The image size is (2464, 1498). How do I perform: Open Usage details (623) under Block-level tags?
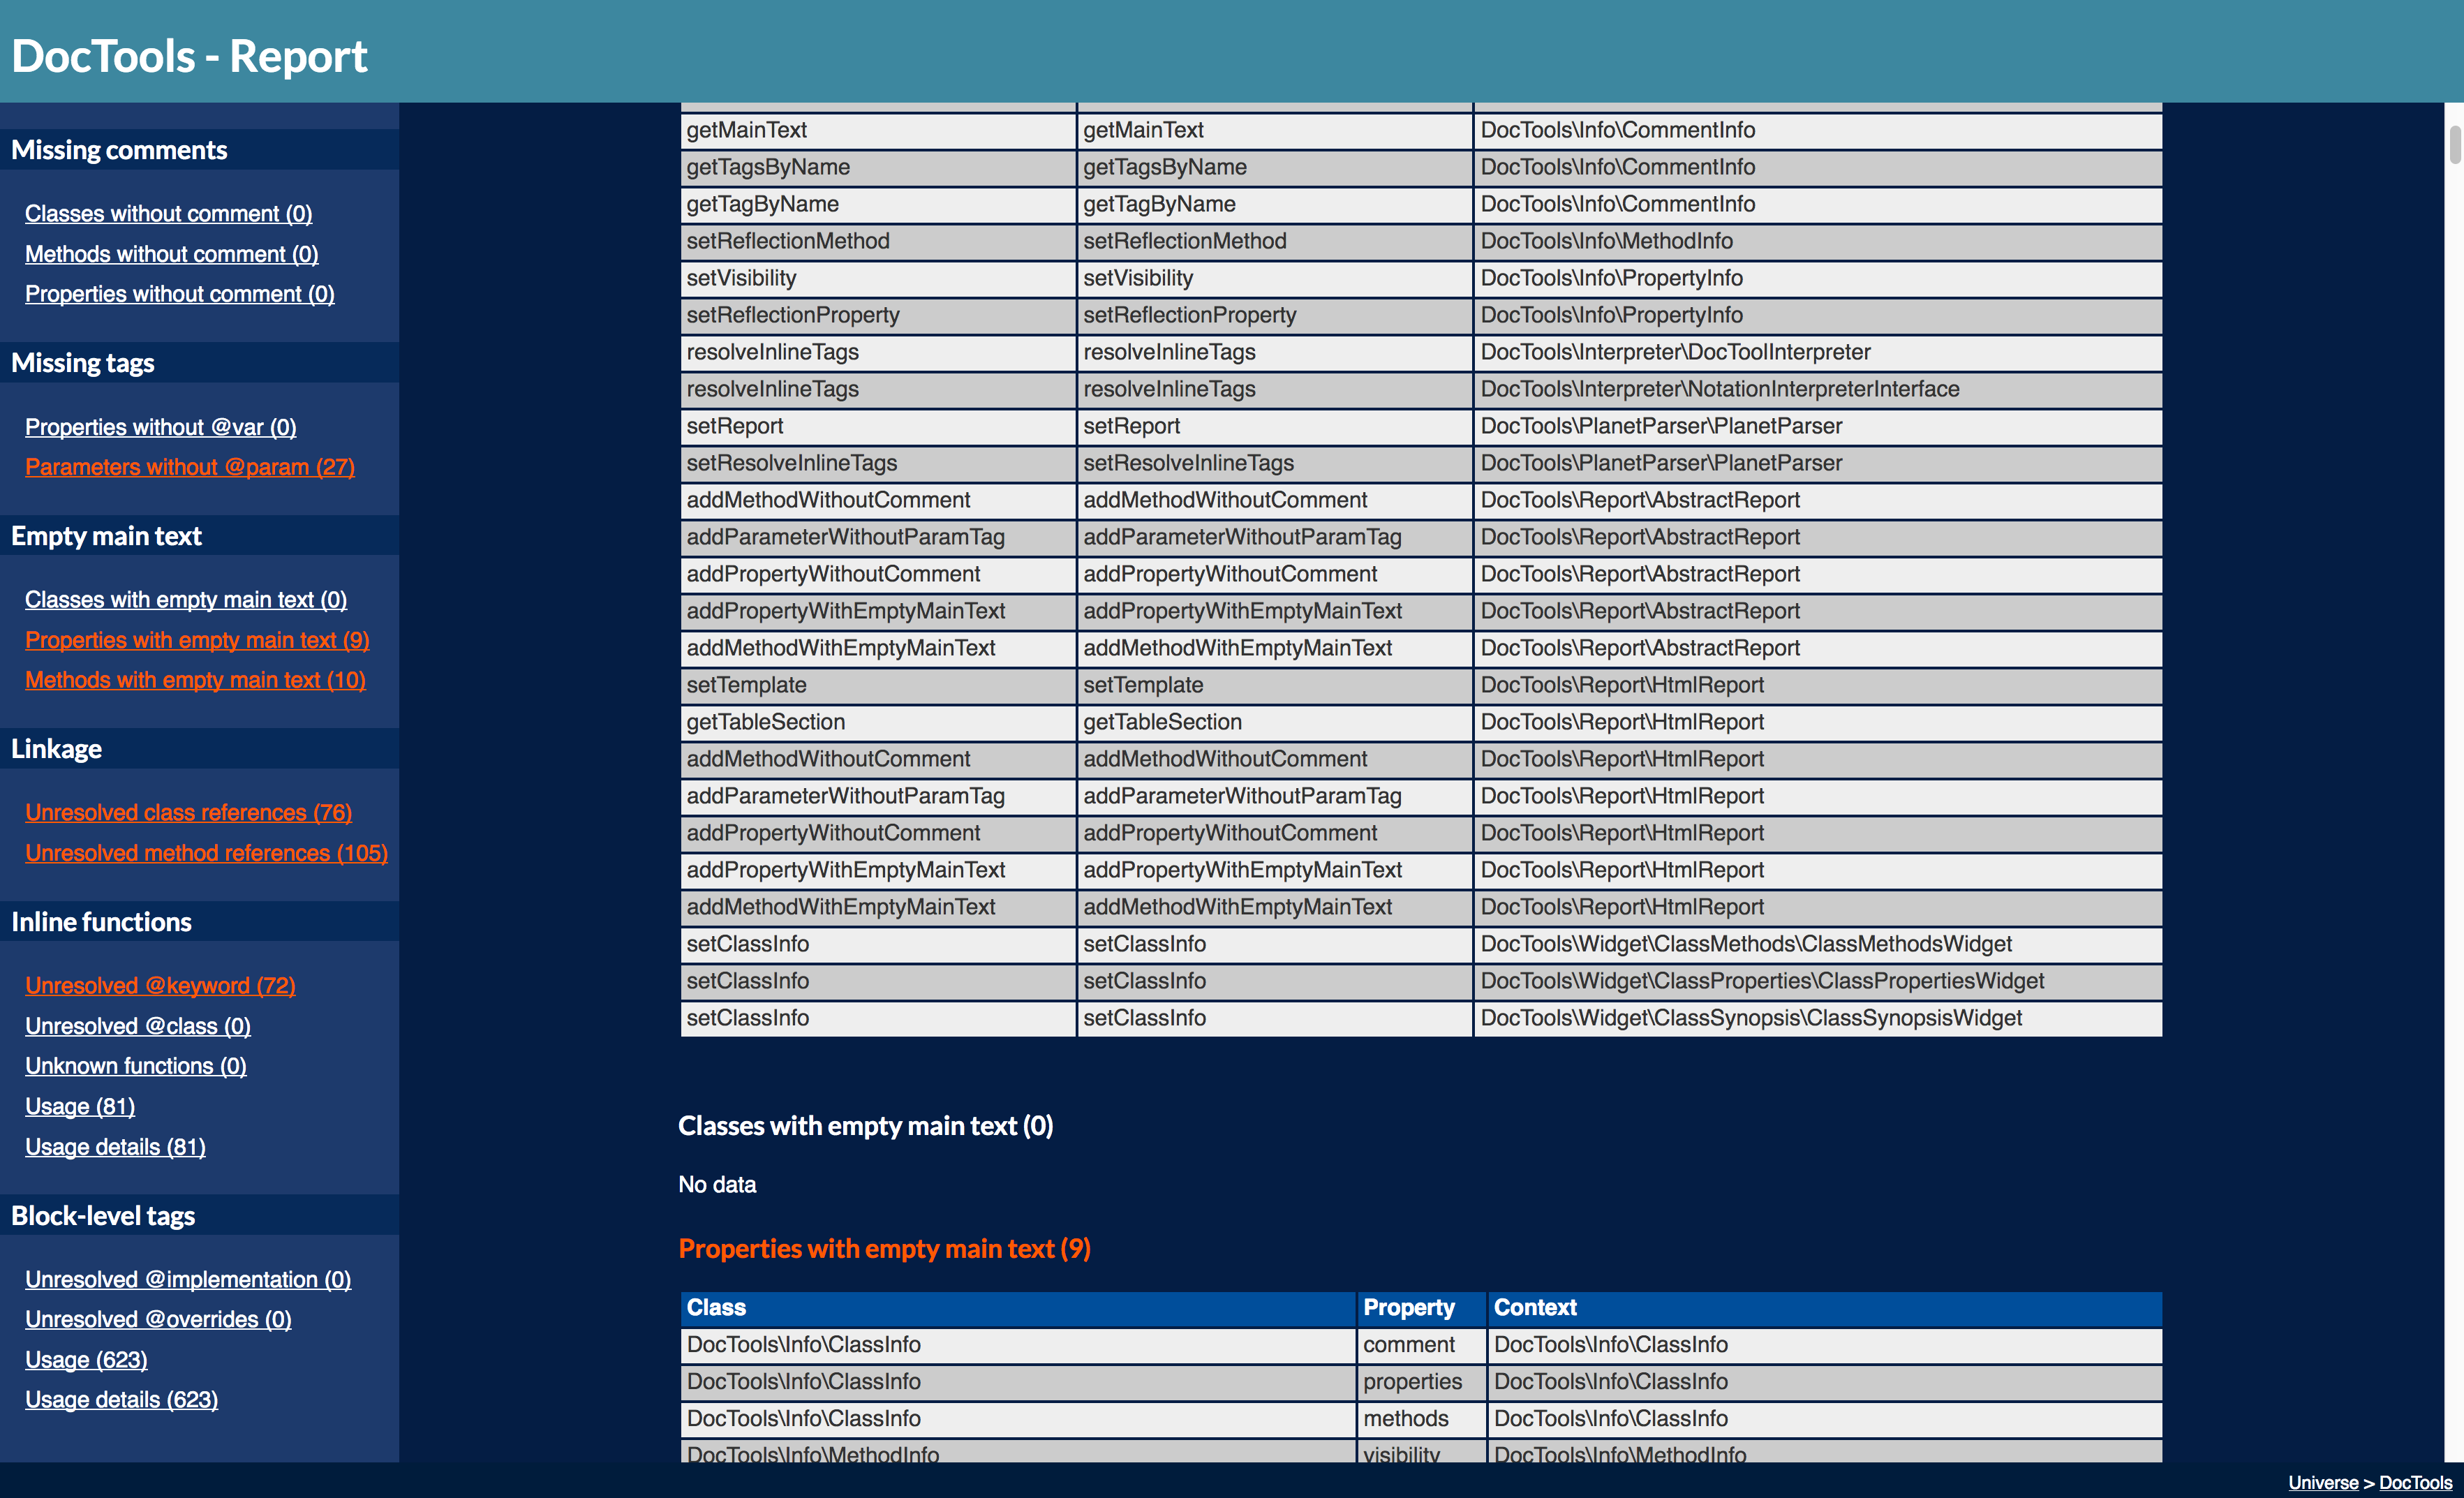pyautogui.click(x=121, y=1399)
